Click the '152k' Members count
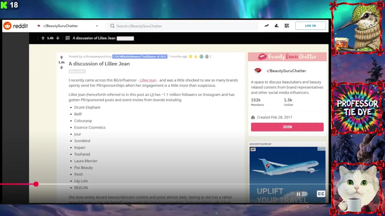The height and width of the screenshot is (216, 385). point(256,100)
